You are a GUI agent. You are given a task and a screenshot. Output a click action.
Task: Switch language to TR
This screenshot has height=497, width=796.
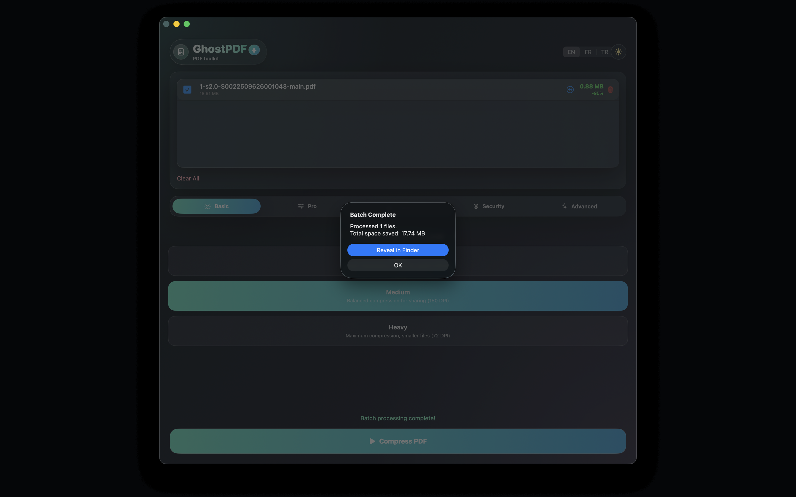(604, 52)
